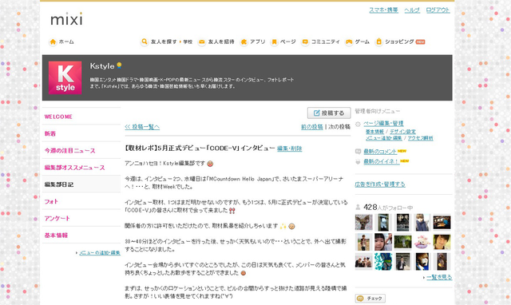Screen dimensions: 511x305
Task: Select フォト in the sidebar menu
Action: (x=81, y=201)
